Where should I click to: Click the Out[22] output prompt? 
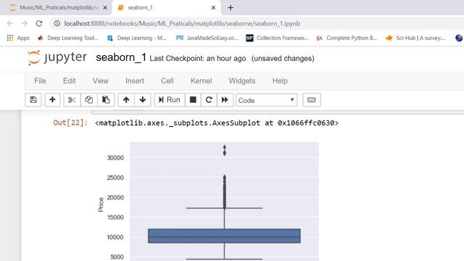tap(70, 123)
